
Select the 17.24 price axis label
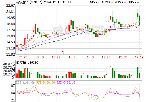click(x=10, y=30)
